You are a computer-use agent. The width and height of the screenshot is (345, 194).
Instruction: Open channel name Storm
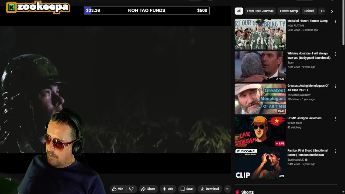[x=291, y=63]
